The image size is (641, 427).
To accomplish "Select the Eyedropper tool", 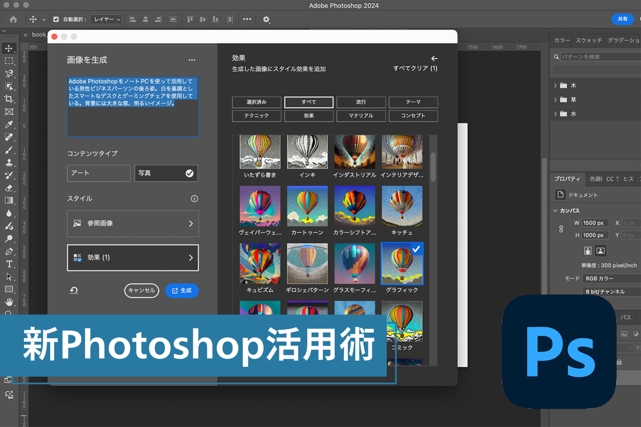I will pyautogui.click(x=9, y=124).
